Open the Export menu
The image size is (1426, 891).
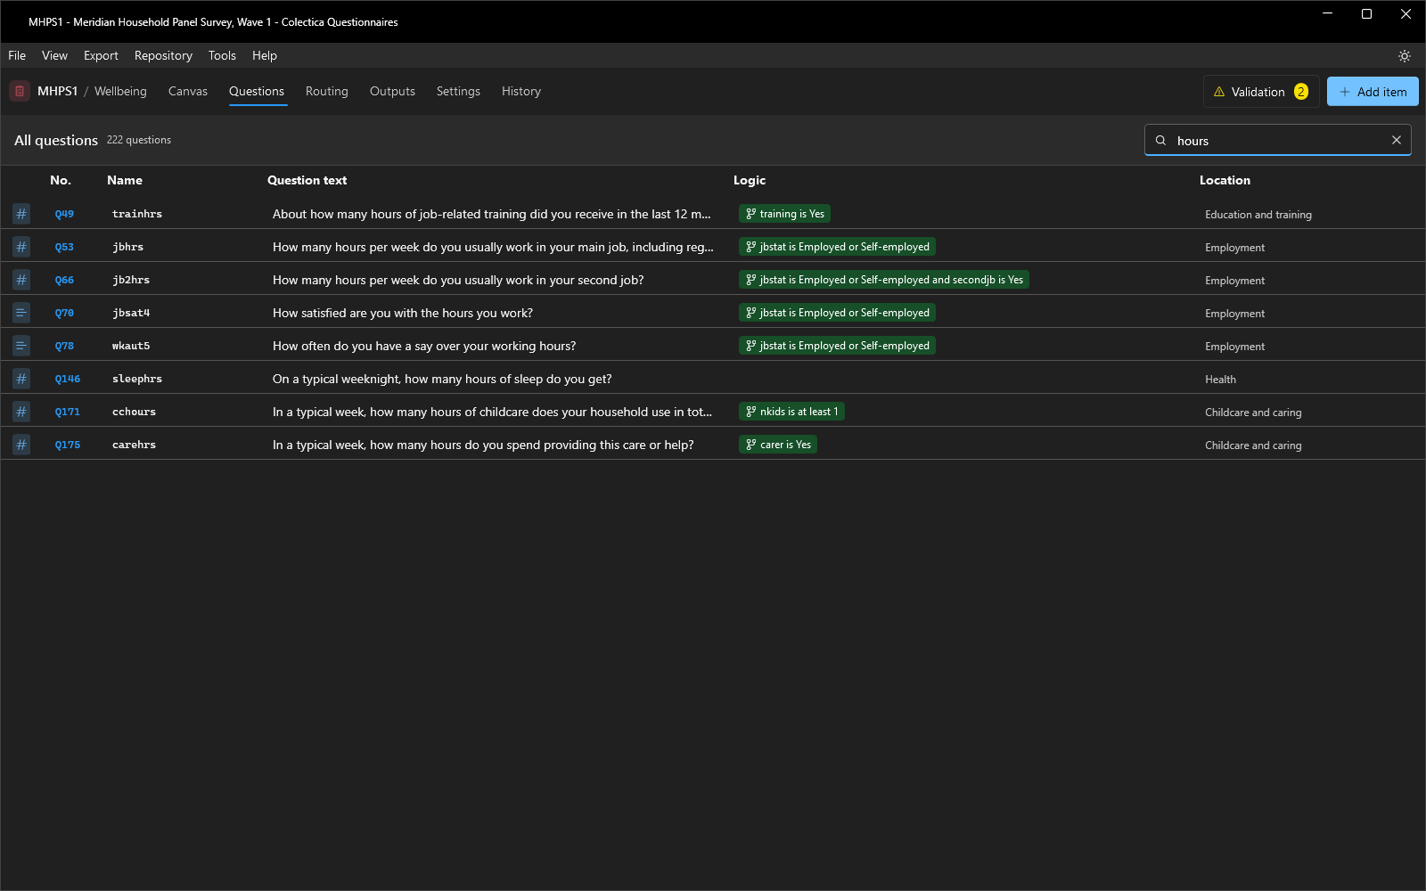pos(101,55)
